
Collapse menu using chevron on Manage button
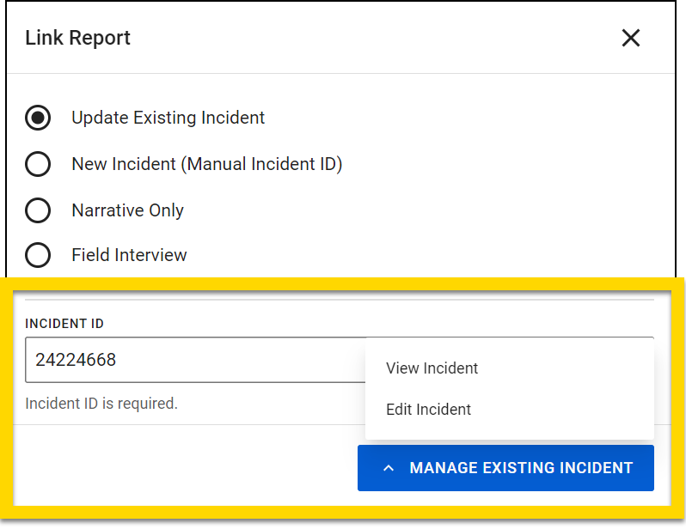[389, 468]
